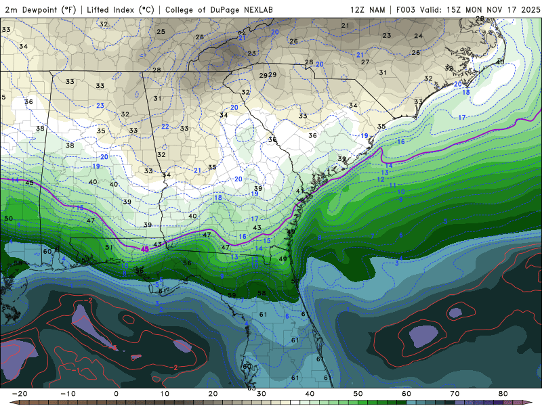Viewport: 542px width, 406px height.
Task: Click the 'Lifted Index (°C)' title text
Action: [121, 9]
